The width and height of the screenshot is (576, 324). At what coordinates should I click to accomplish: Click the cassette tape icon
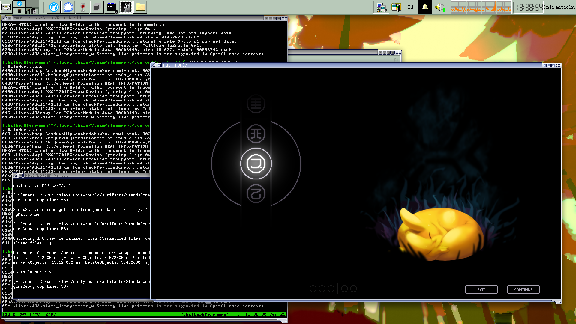[x=6, y=7]
